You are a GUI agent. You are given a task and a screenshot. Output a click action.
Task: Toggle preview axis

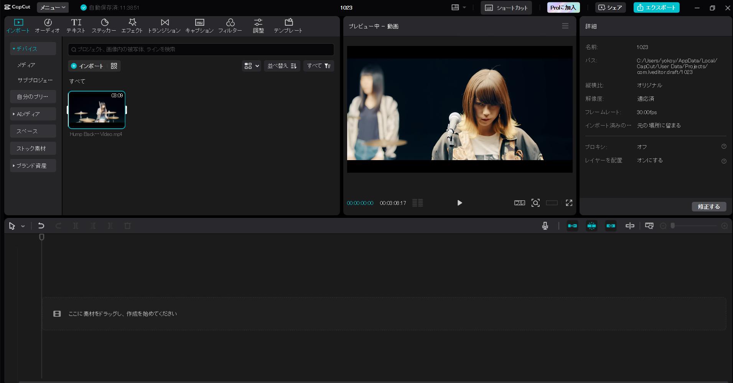630,226
